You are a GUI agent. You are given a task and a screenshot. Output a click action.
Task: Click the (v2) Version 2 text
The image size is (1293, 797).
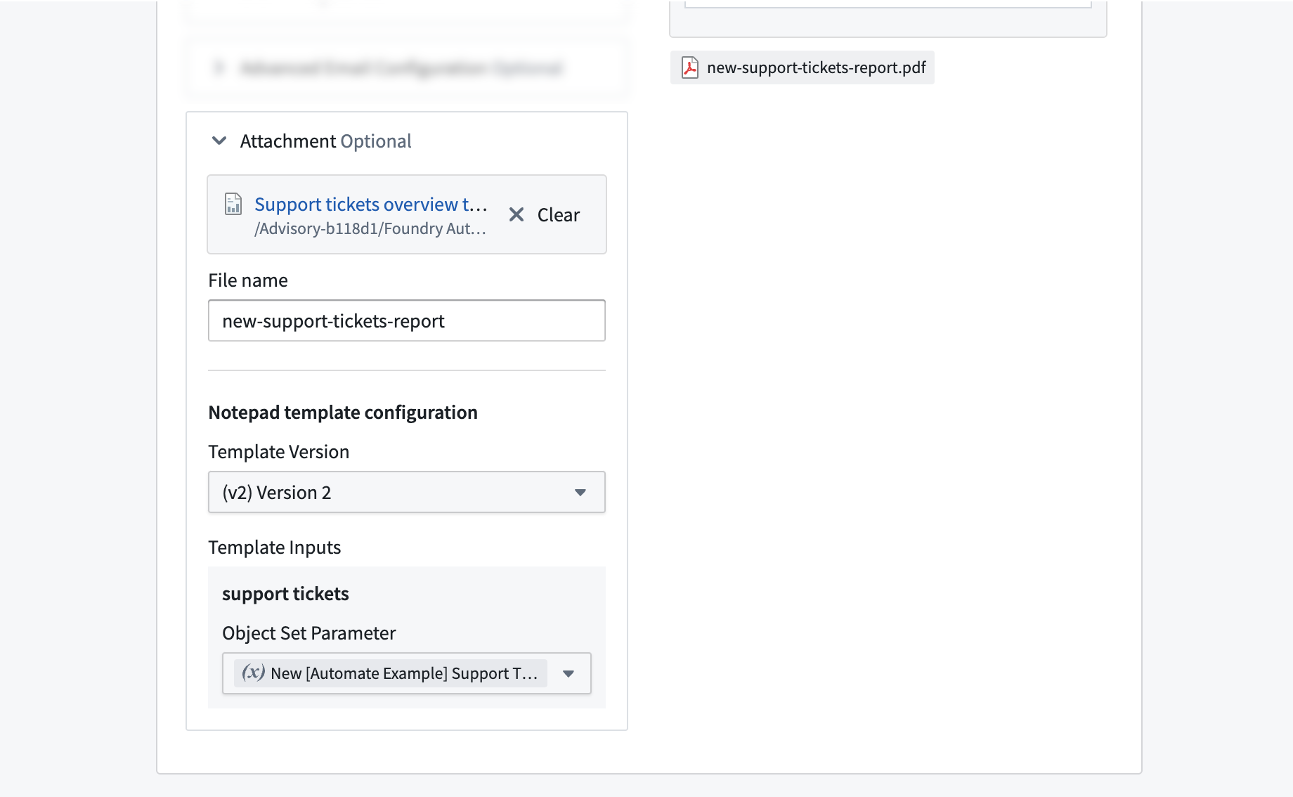[x=277, y=493]
